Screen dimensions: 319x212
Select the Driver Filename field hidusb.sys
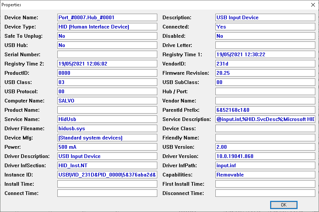(x=107, y=129)
